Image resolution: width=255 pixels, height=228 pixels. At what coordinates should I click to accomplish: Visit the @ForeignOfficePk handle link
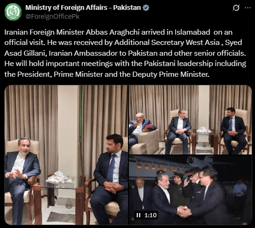pos(52,16)
